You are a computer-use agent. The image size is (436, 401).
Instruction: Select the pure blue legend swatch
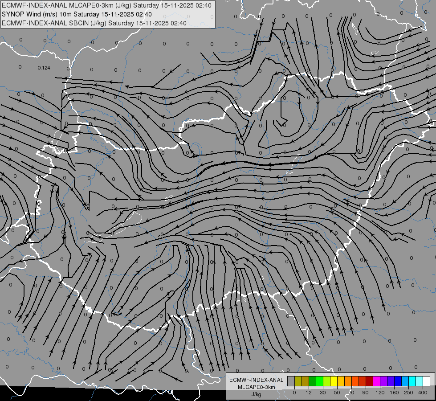(398, 381)
